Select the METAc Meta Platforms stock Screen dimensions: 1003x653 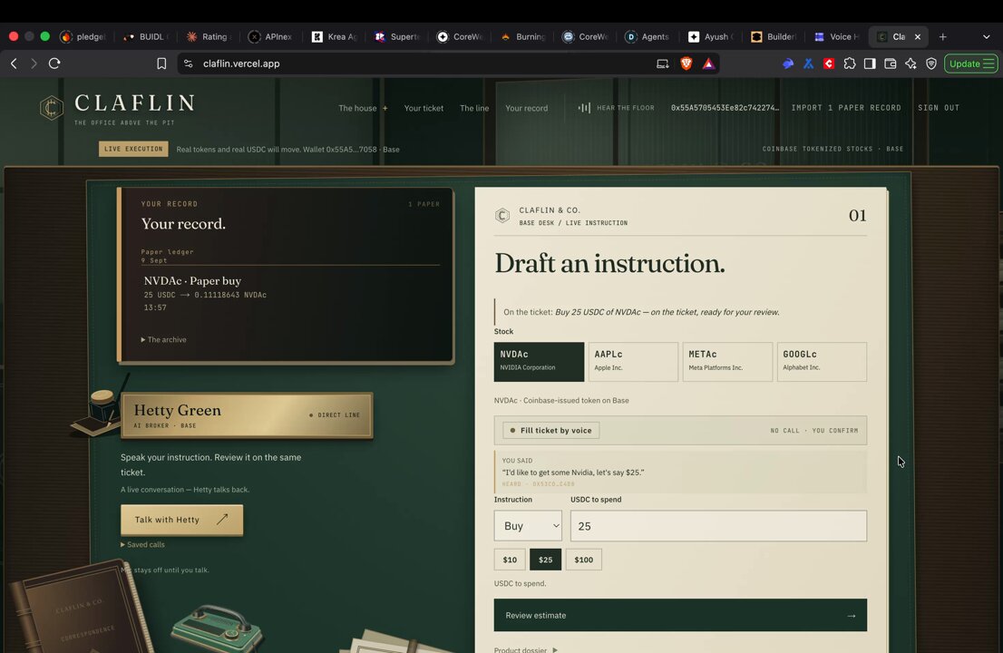tap(727, 361)
